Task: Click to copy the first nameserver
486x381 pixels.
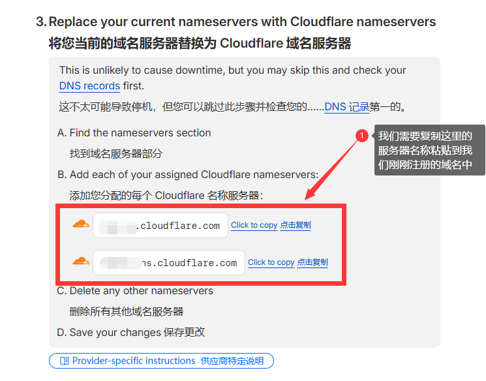Action: pyautogui.click(x=254, y=225)
